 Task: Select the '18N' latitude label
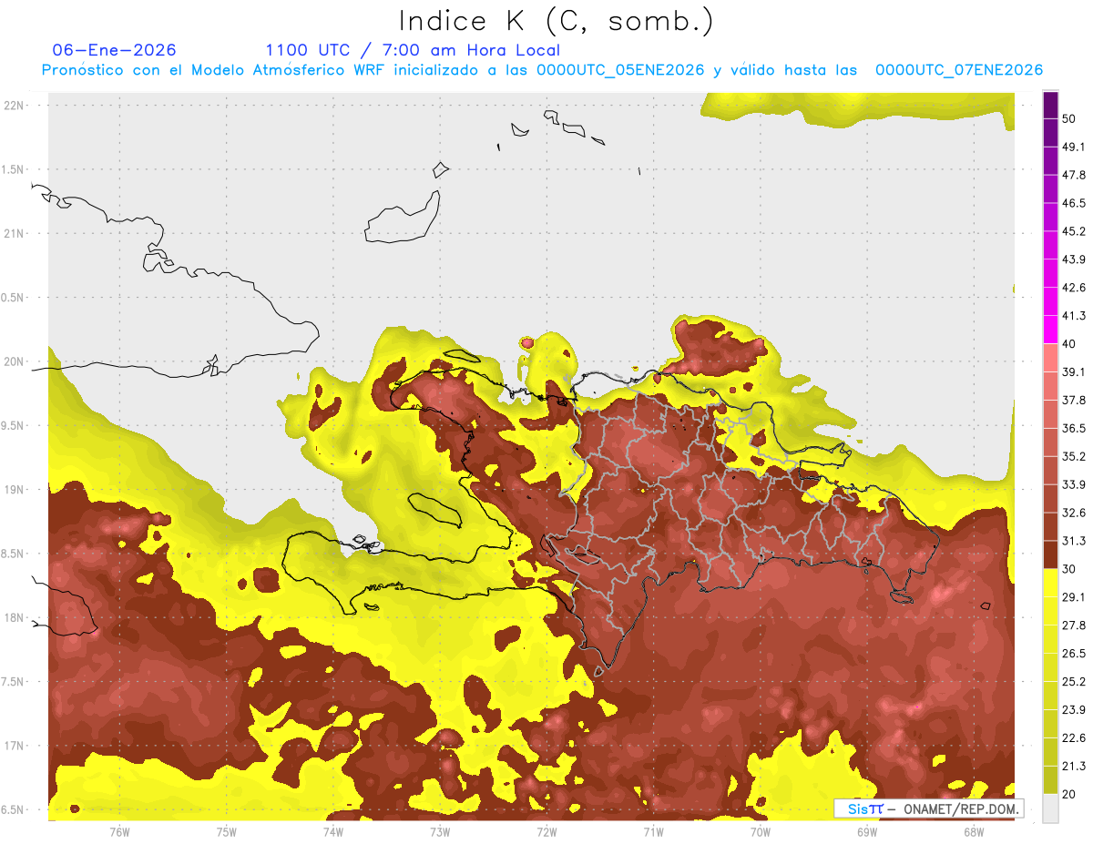(15, 617)
